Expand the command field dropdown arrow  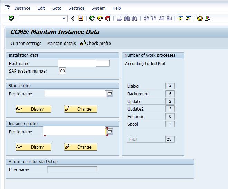coord(64,18)
